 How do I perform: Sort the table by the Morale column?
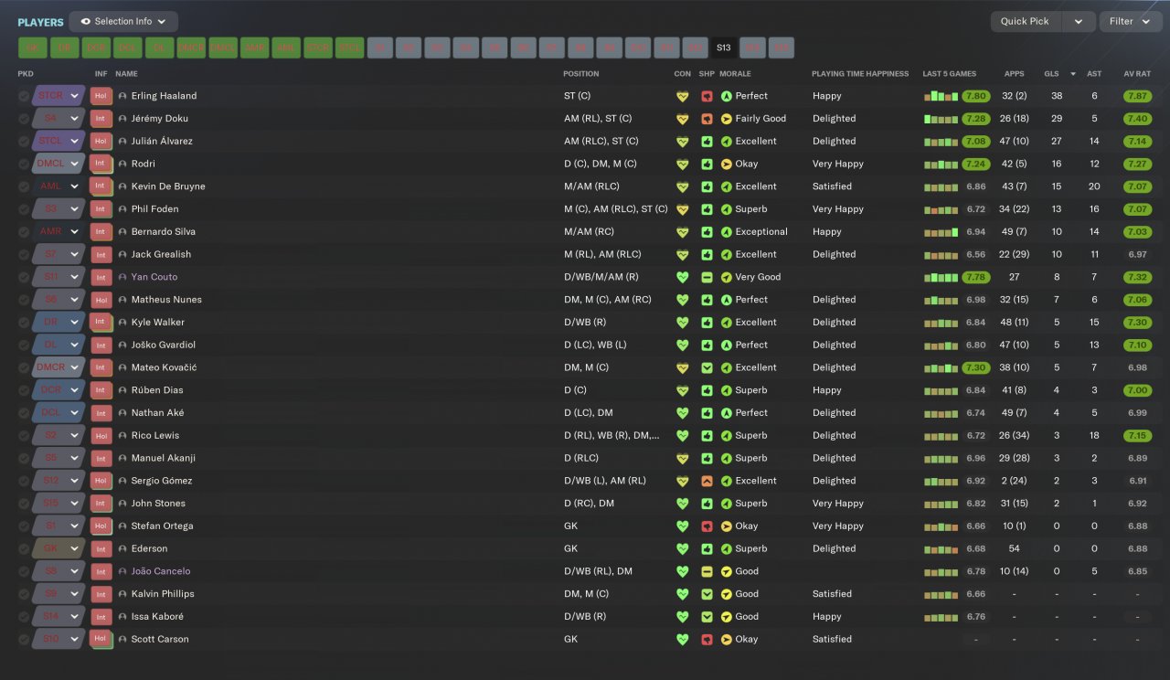[x=735, y=74]
